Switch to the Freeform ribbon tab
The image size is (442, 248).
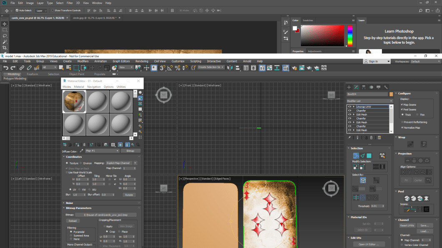click(x=32, y=74)
